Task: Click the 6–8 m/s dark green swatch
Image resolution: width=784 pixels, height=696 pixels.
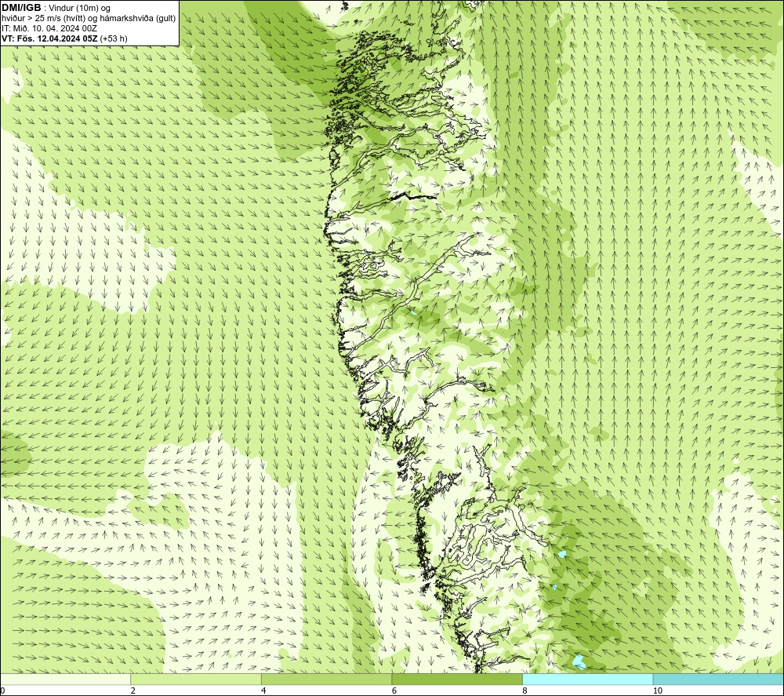Action: click(x=457, y=679)
